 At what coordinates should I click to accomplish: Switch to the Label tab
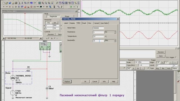(x=66, y=23)
